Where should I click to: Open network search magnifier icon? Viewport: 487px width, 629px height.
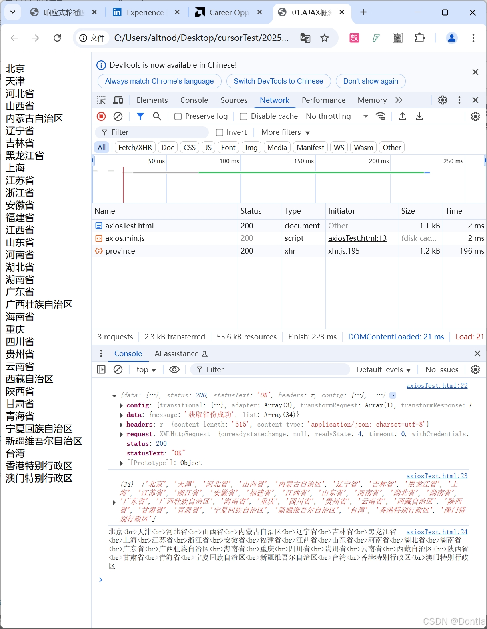pos(157,116)
